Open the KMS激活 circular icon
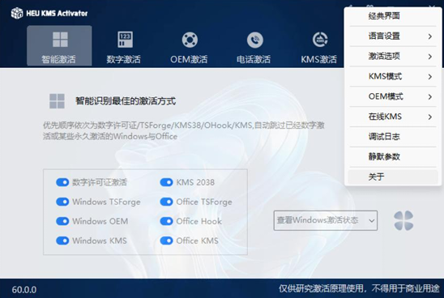The width and height of the screenshot is (444, 298). point(320,40)
